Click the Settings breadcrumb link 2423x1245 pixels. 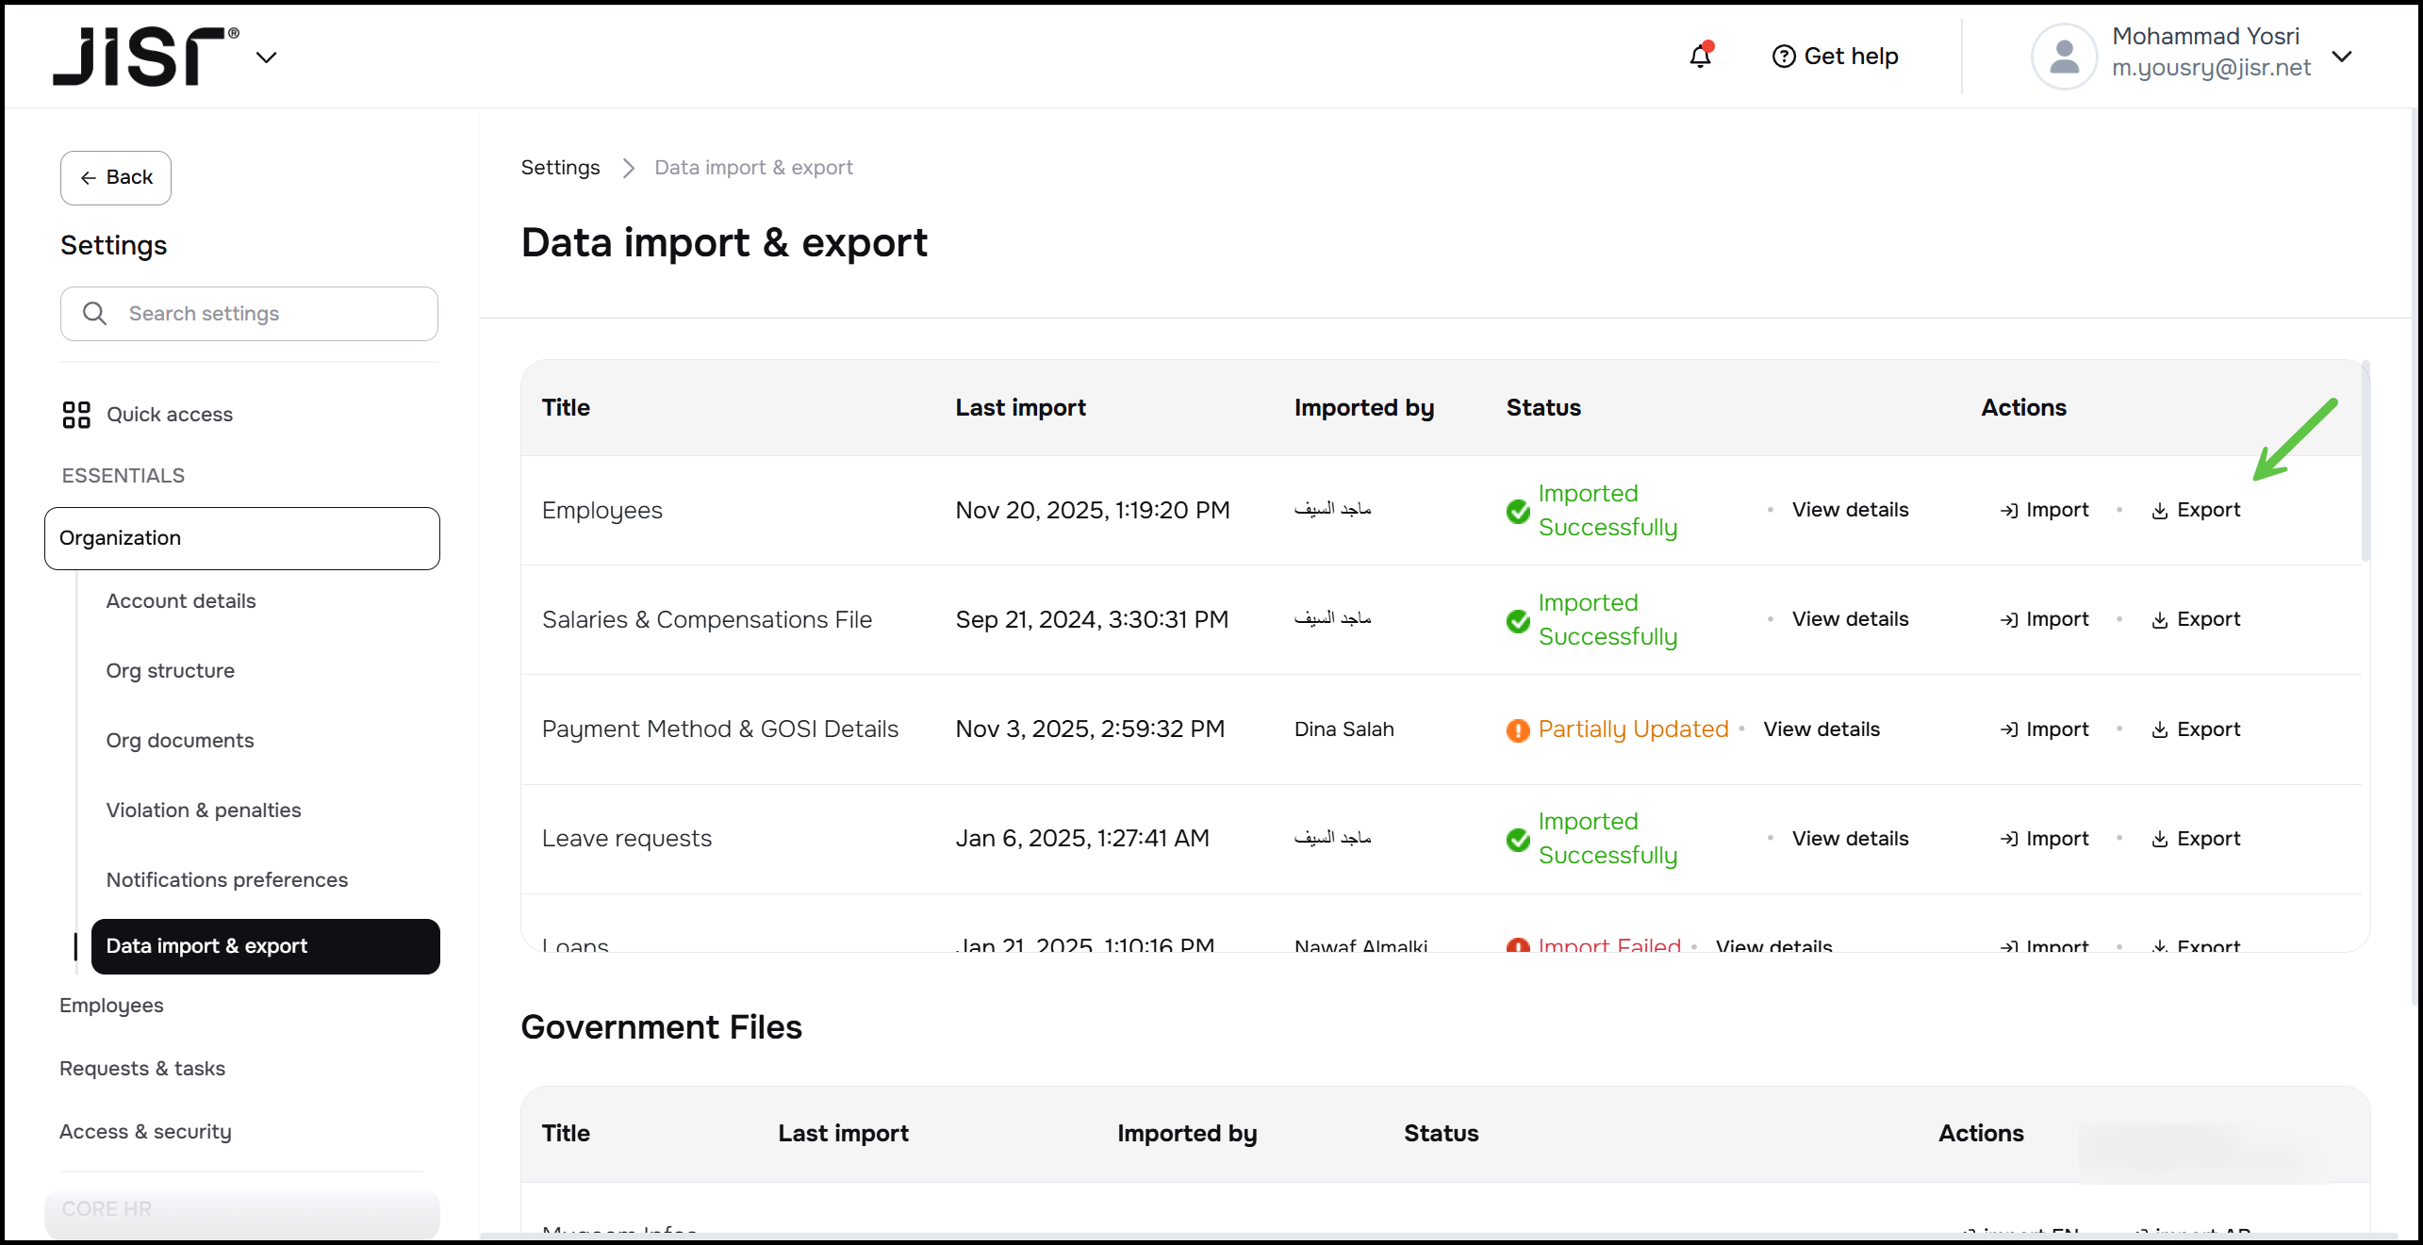tap(560, 168)
